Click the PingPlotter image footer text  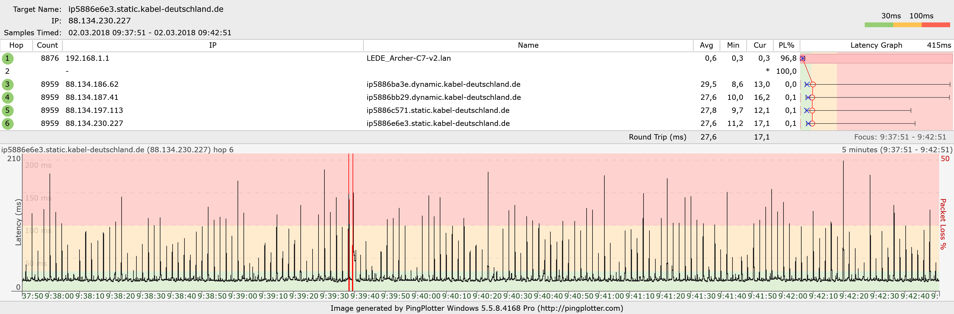[x=477, y=308]
